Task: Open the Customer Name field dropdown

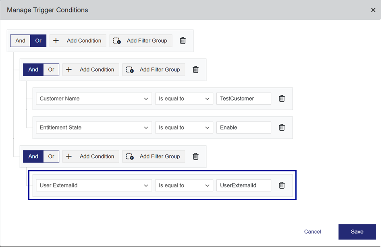Action: [94, 99]
